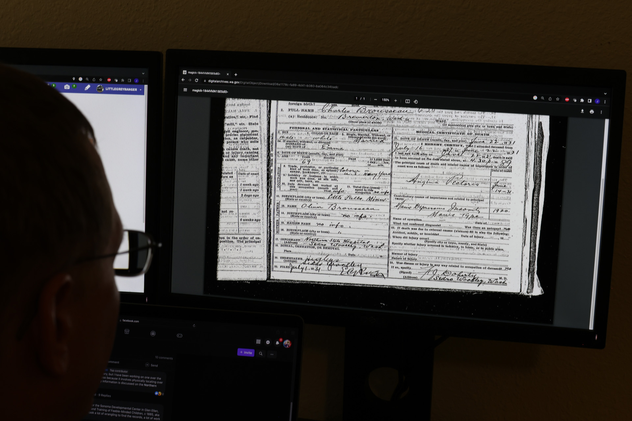Screen dimensions: 632x421
Task: Print the PDF document
Action: pyautogui.click(x=592, y=112)
